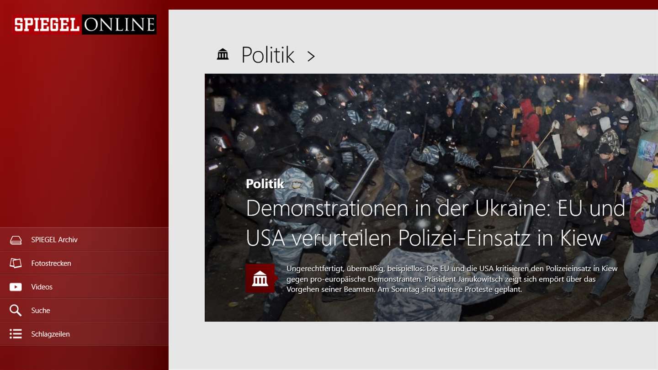Click the SPIEGEL Archiv stack icon
Viewport: 658px width, 370px height.
16,240
